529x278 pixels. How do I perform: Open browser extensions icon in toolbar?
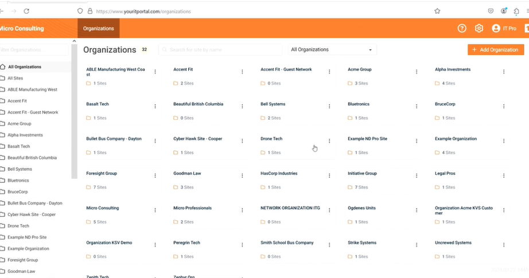pos(516,11)
